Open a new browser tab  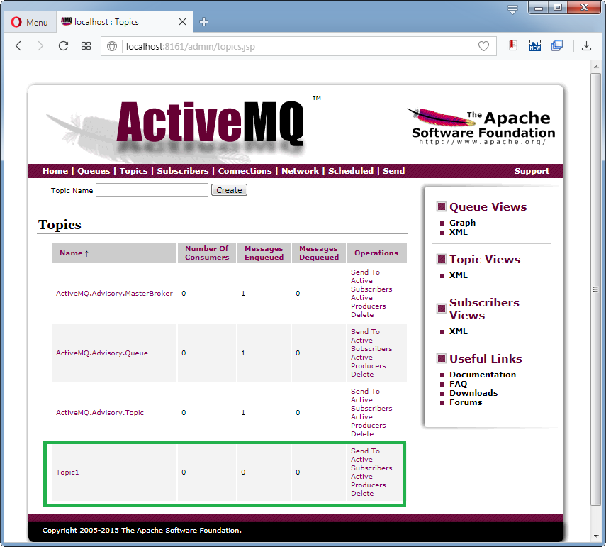click(x=203, y=22)
